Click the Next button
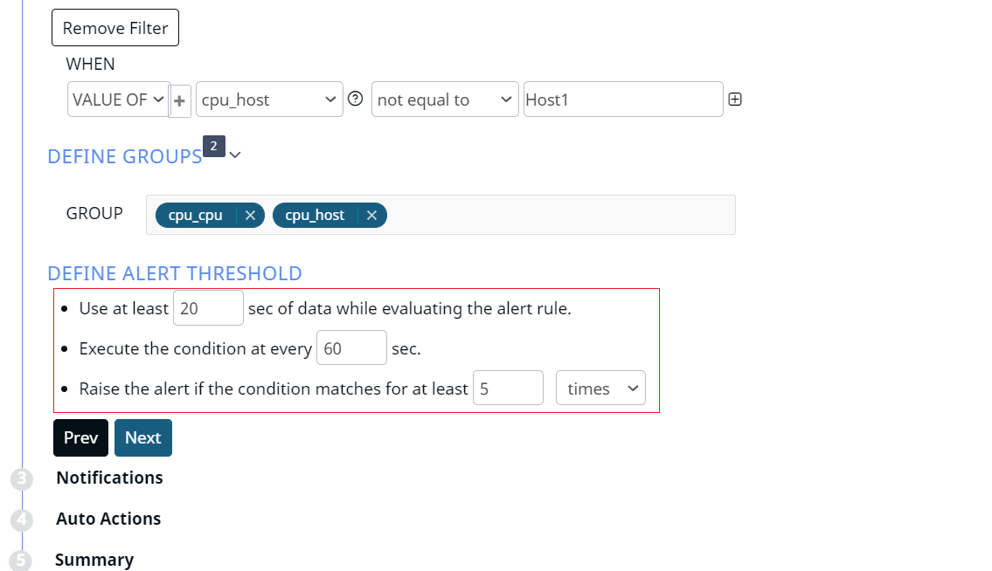 (x=143, y=437)
